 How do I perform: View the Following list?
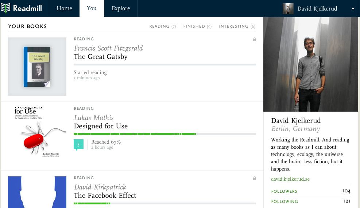tap(284, 201)
